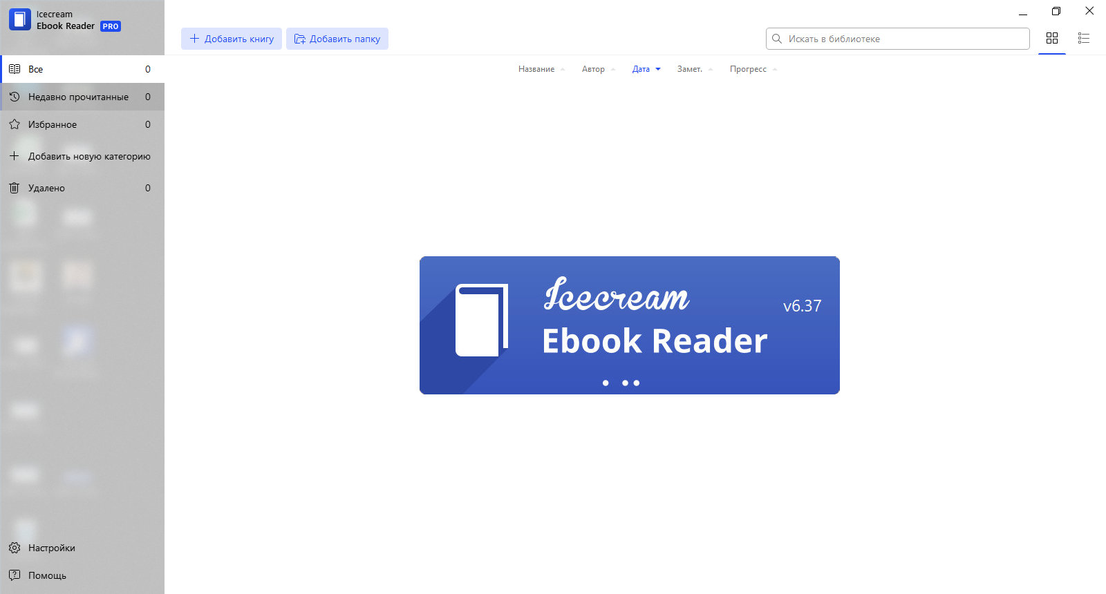This screenshot has width=1106, height=594.
Task: Click the trash bin icon beside Удалено
Action: (15, 188)
